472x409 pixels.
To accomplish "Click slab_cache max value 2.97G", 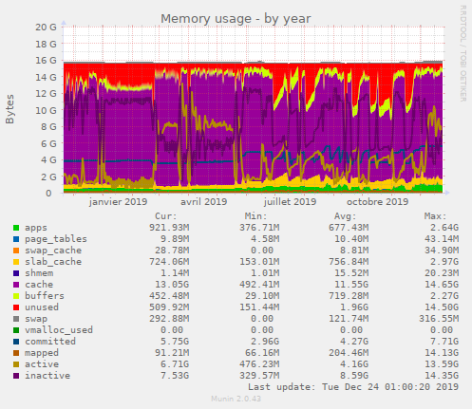I will 444,262.
